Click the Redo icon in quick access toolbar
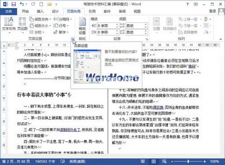 (33, 4)
